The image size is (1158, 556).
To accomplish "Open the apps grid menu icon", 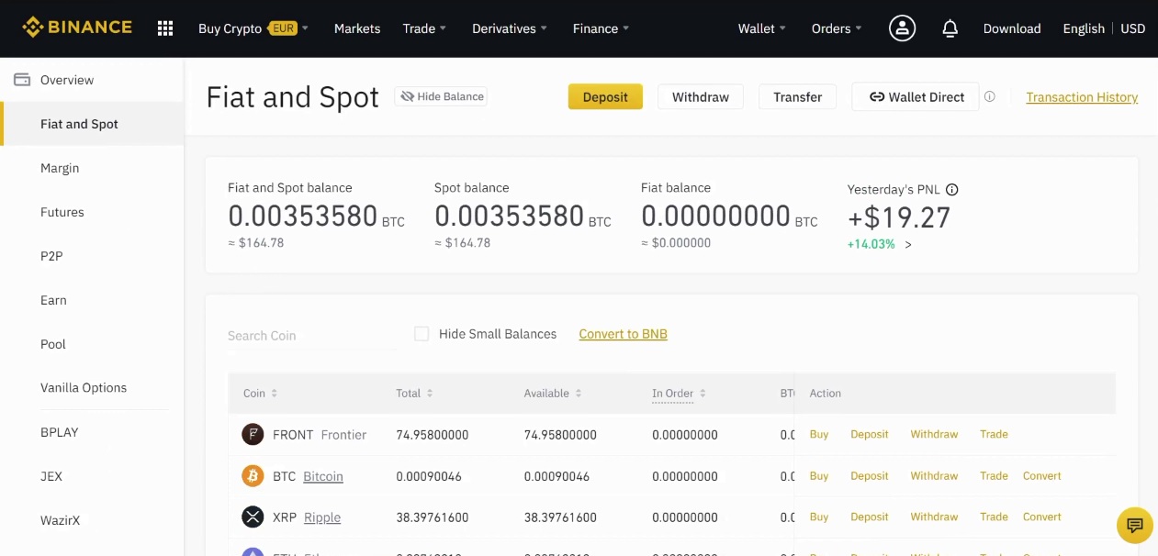I will point(165,28).
